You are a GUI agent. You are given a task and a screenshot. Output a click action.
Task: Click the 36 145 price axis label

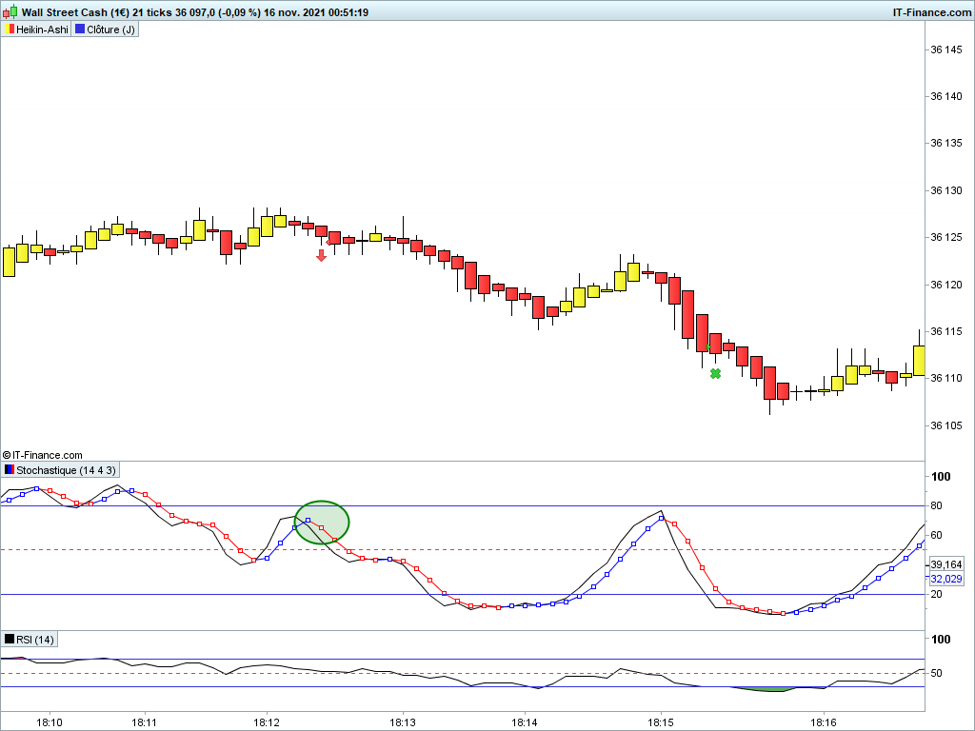click(946, 49)
